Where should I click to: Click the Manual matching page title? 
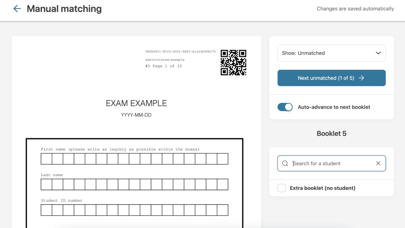[x=64, y=9]
